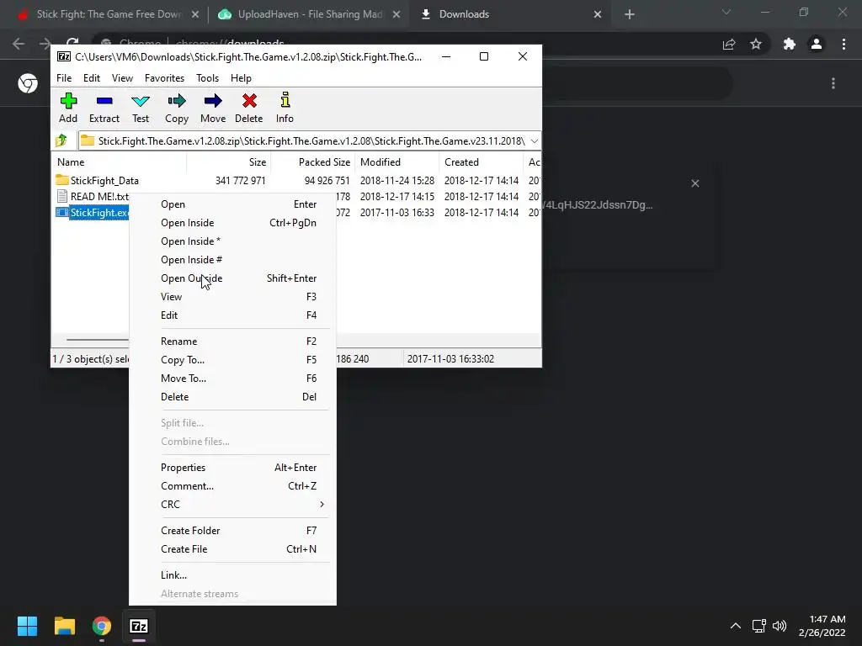Image resolution: width=862 pixels, height=646 pixels.
Task: Open network status in tray
Action: pyautogui.click(x=759, y=626)
